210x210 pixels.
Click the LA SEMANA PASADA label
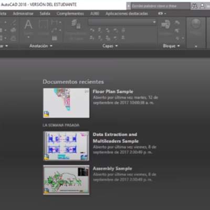point(61,125)
